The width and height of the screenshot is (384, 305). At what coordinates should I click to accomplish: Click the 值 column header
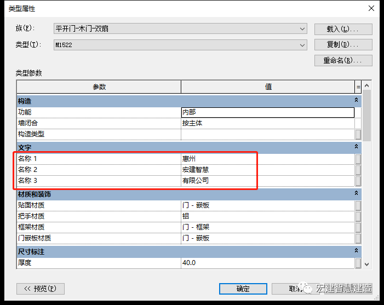268,87
